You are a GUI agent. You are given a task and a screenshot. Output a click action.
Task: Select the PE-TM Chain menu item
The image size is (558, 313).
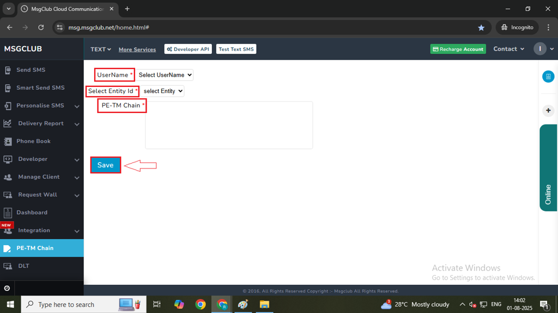click(41, 248)
